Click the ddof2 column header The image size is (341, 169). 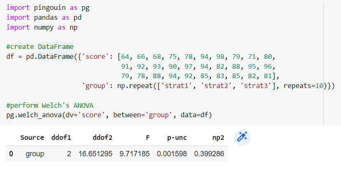103,137
